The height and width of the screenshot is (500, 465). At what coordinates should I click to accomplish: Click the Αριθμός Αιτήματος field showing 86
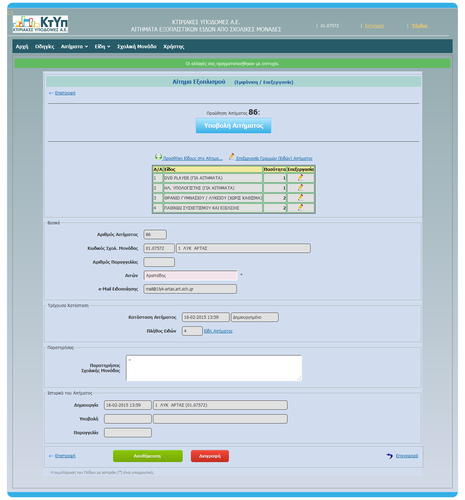pos(155,234)
